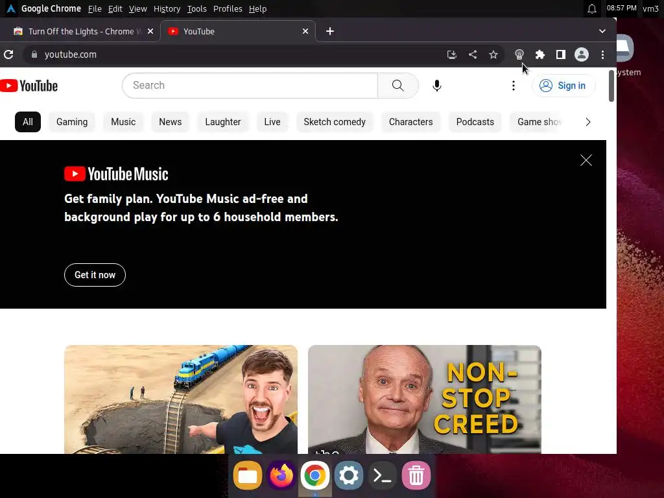Image resolution: width=664 pixels, height=498 pixels.
Task: Open the Tools menu
Action: pyautogui.click(x=197, y=9)
